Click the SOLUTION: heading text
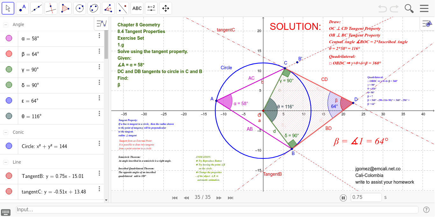Image resolution: width=435 pixels, height=217 pixels. point(295,26)
